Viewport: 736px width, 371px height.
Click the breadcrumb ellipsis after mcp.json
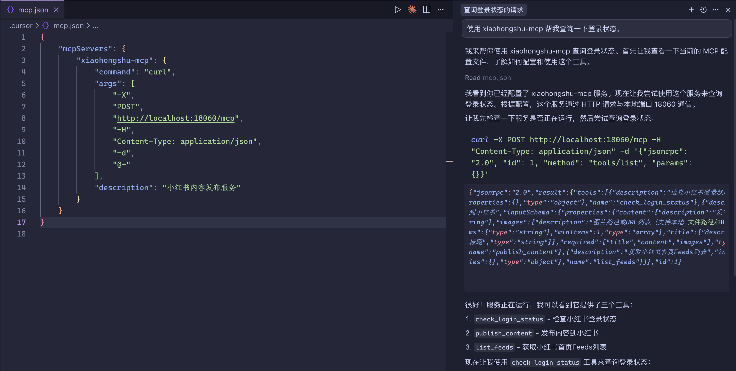click(x=95, y=26)
